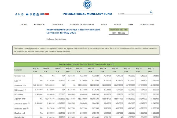Click the U.S. dollar value for May 09
This screenshot has width=177, height=118.
107,94
